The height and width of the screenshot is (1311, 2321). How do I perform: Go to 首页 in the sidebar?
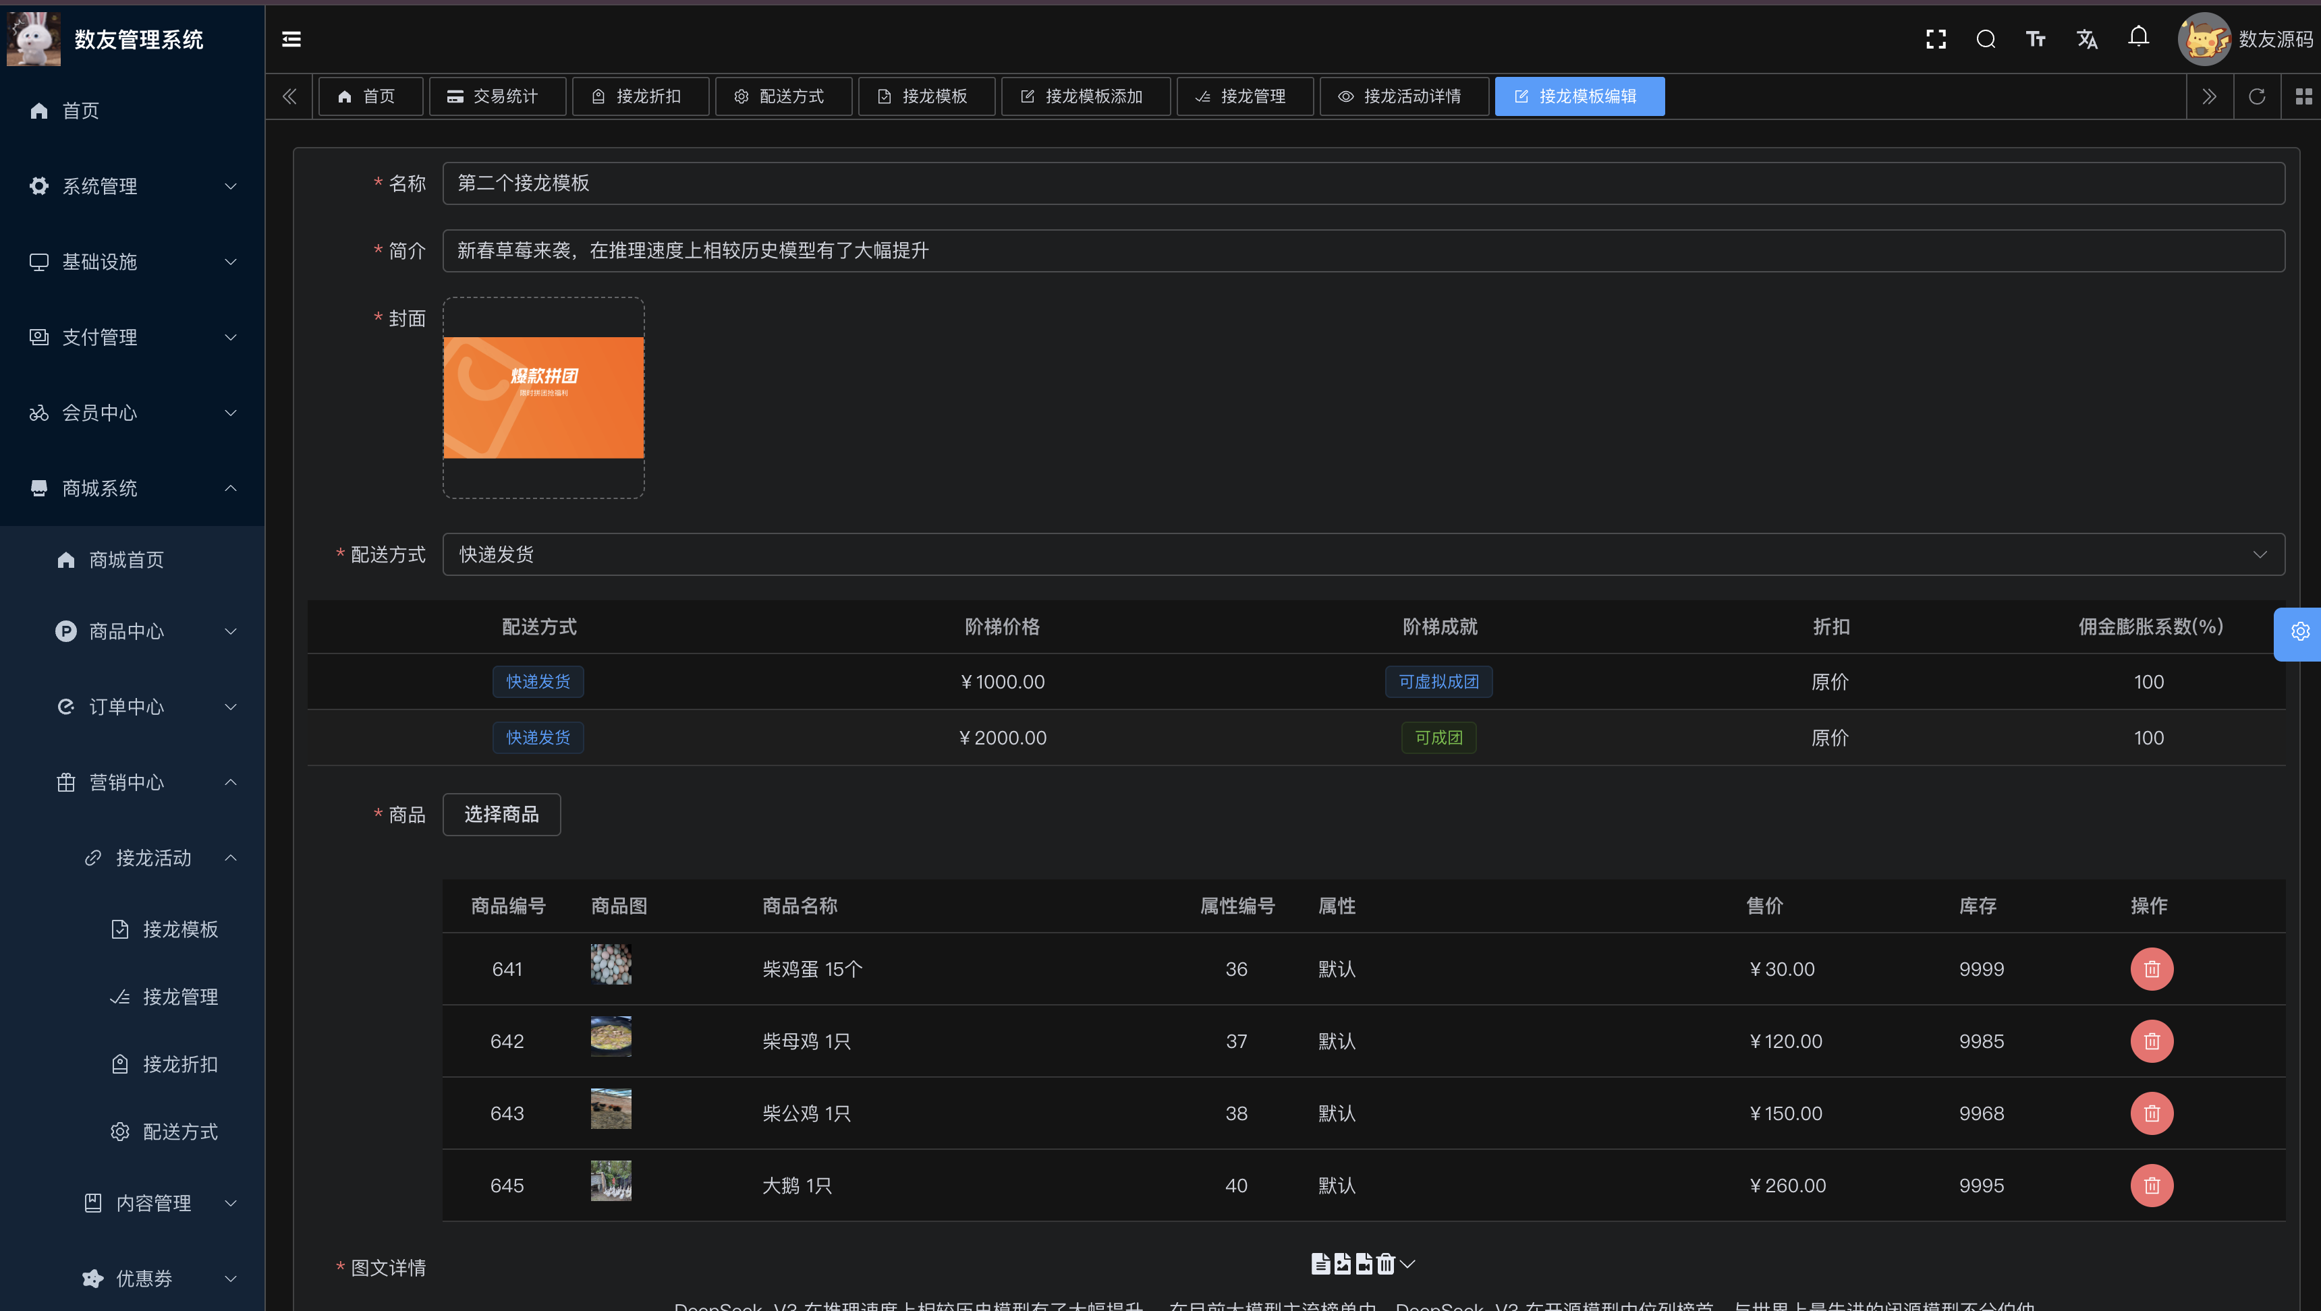coord(132,111)
